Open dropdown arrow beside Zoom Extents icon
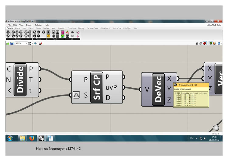The image size is (228, 161). 32,44
